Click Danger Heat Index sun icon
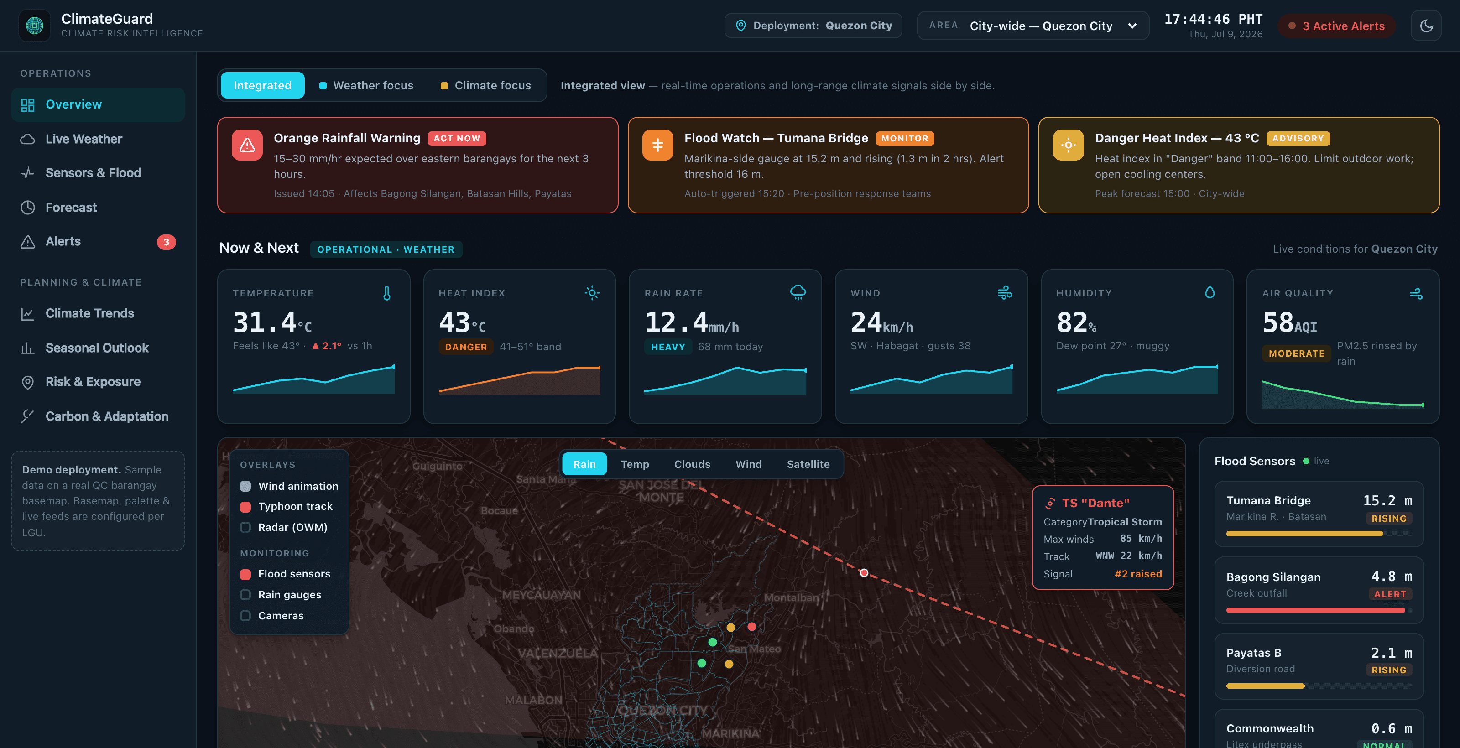1460x748 pixels. pos(1068,145)
